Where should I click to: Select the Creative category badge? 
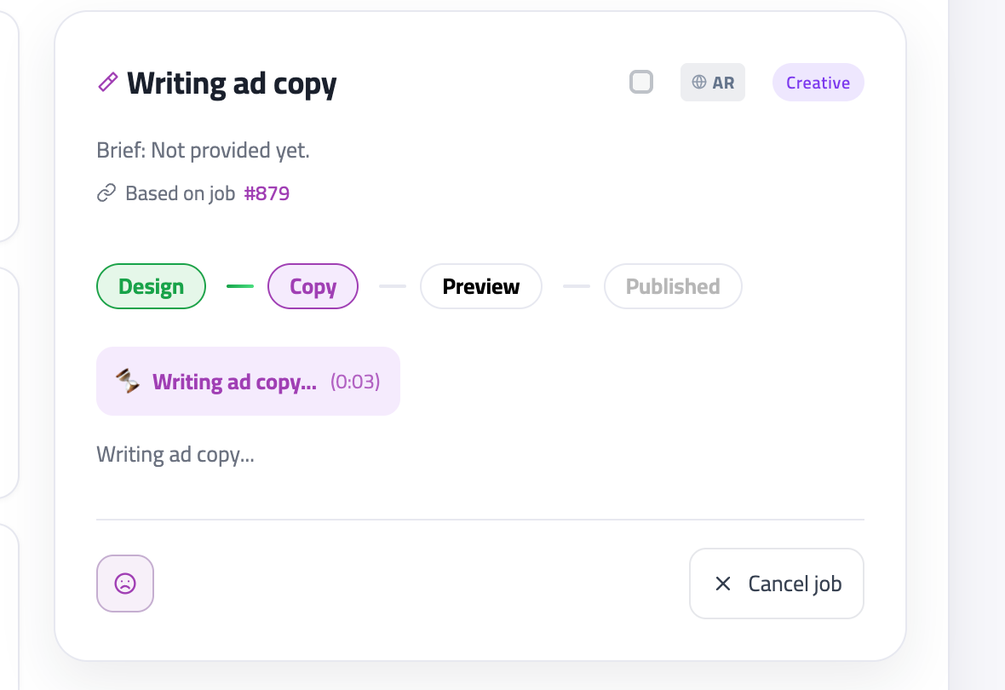[x=818, y=82]
